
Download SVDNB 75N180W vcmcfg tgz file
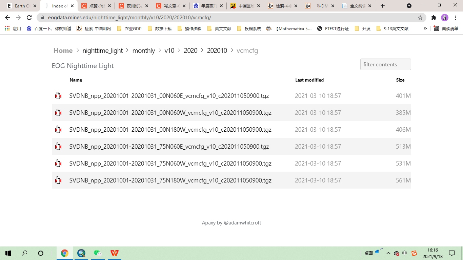[x=170, y=180]
